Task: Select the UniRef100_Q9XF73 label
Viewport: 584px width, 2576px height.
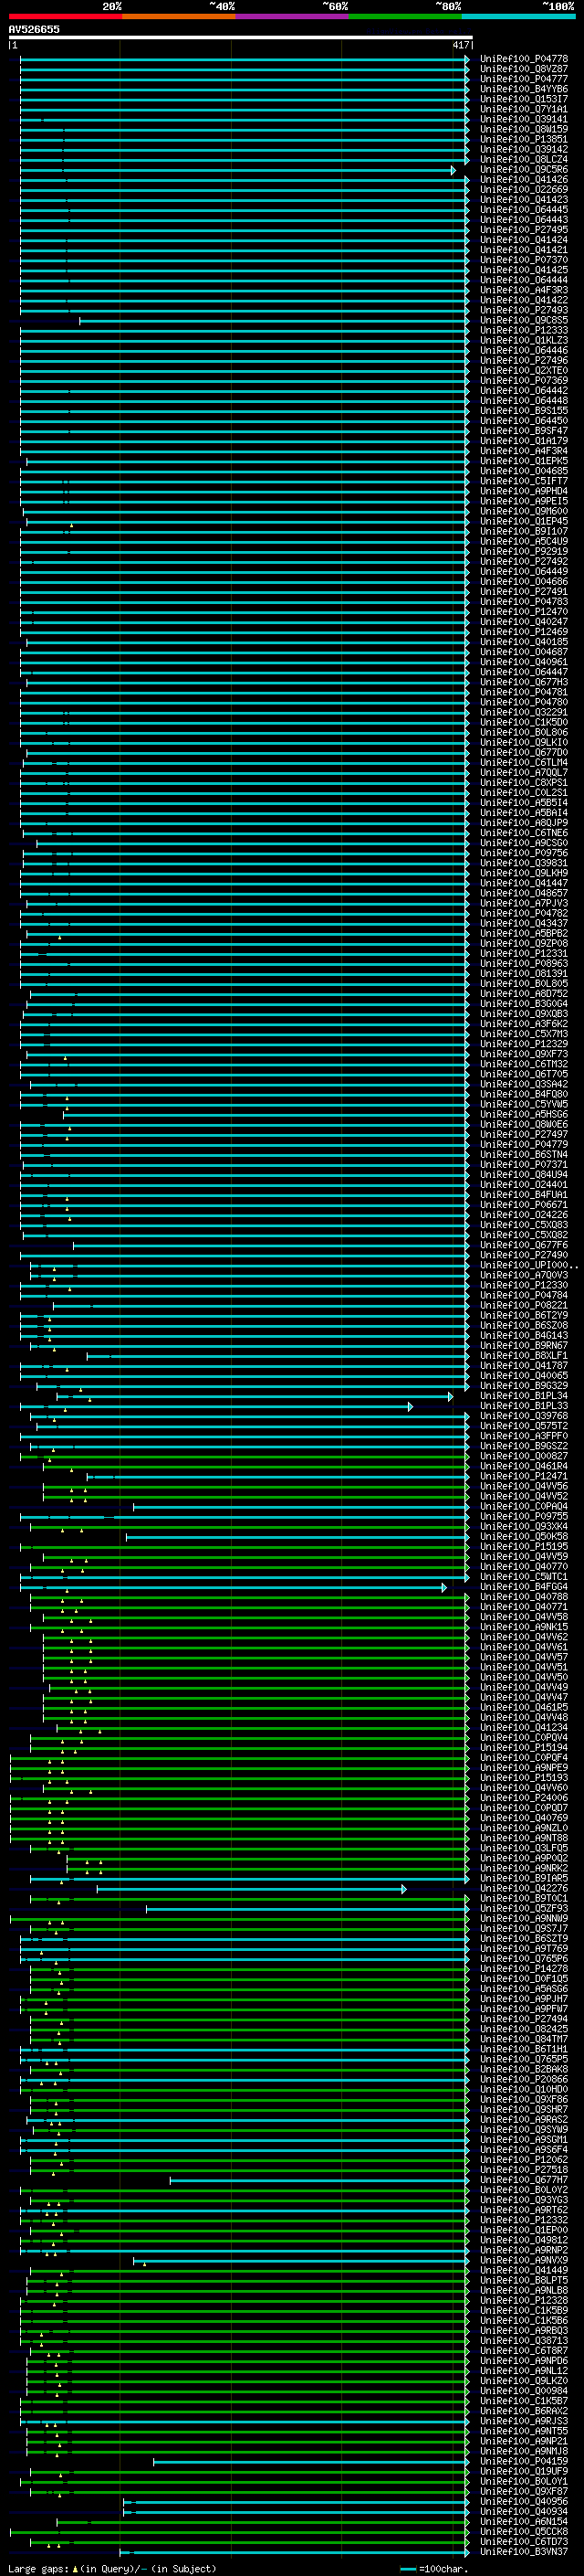Action: [524, 1053]
